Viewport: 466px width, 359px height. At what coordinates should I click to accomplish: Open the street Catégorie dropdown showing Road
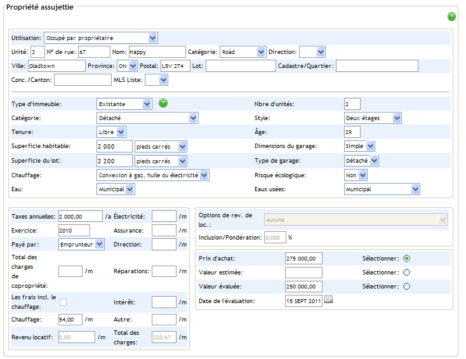pyautogui.click(x=243, y=52)
